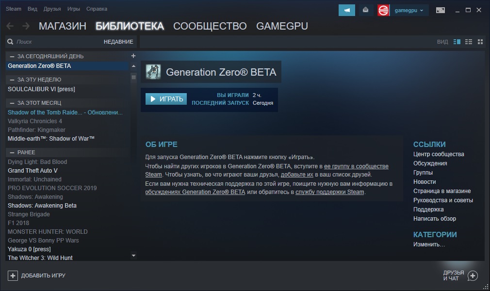This screenshot has width=490, height=291.
Task: Open Руководства и советы link
Action: pyautogui.click(x=443, y=200)
